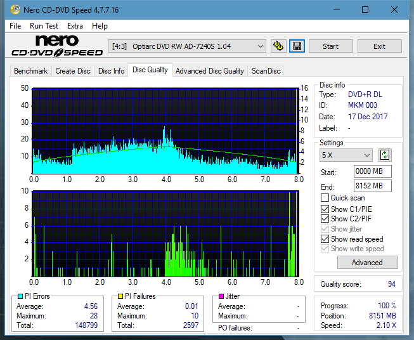This screenshot has height=340, width=414.
Task: Toggle the Show write speed checkbox
Action: click(325, 249)
